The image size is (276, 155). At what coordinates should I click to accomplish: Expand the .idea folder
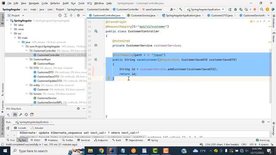[11, 25]
